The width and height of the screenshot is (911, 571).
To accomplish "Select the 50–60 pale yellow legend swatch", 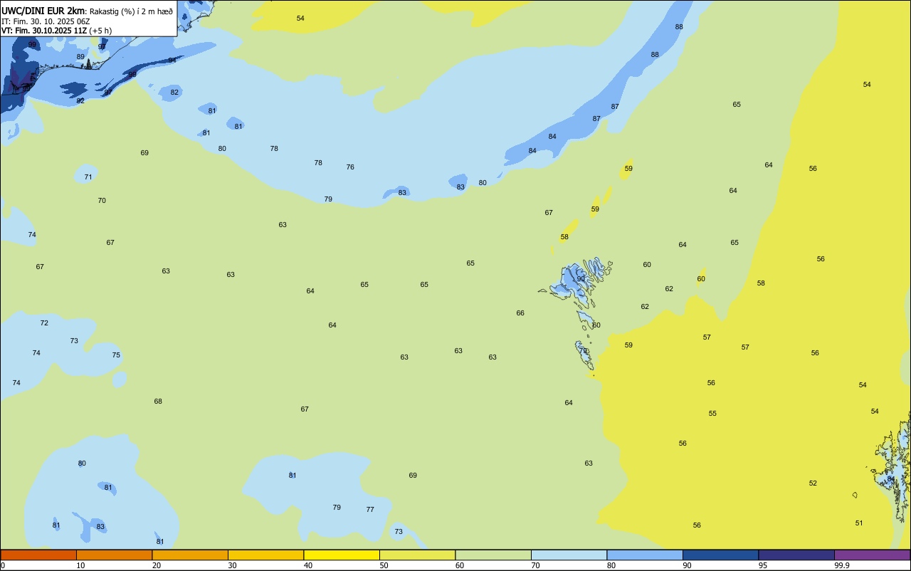I will point(417,555).
